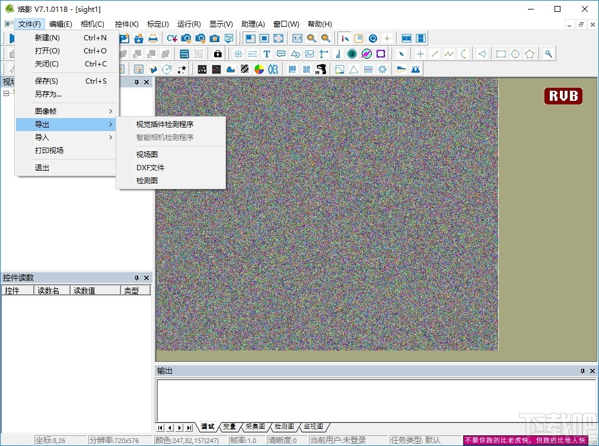Click the CV calibration icon
The height and width of the screenshot is (446, 599).
point(172,38)
